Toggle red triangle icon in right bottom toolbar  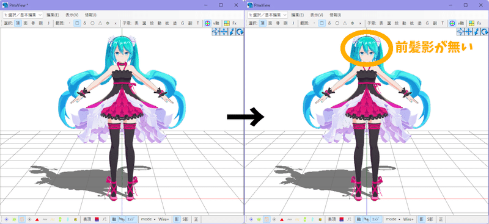(282, 219)
